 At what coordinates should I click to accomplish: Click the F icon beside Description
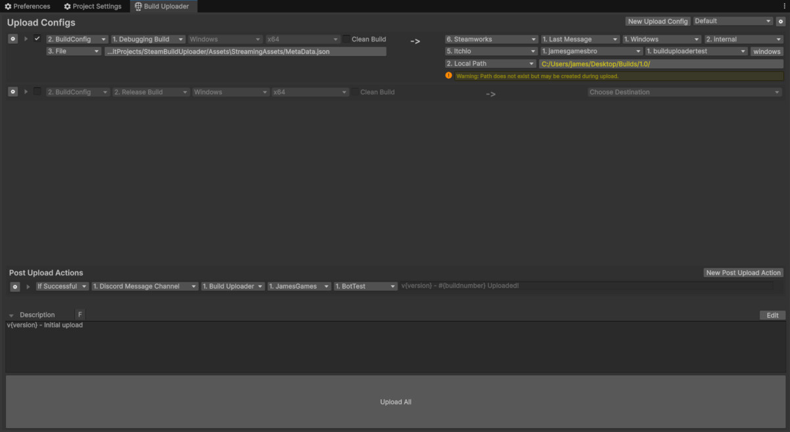coord(80,314)
